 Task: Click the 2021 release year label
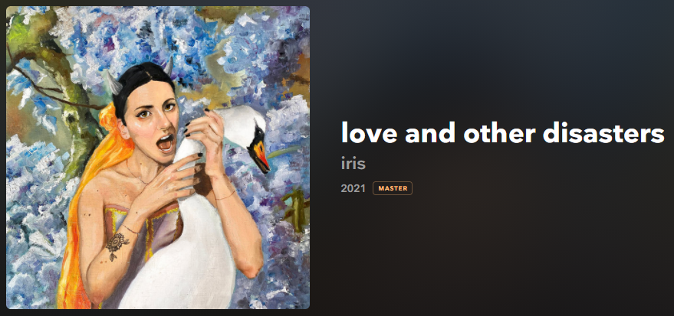point(353,188)
